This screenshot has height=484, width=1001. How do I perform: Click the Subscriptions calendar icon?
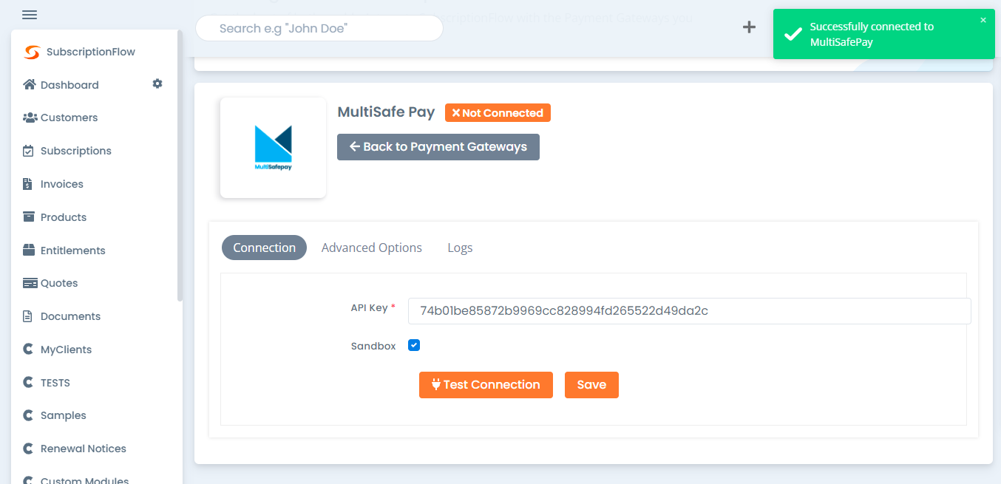pos(29,151)
